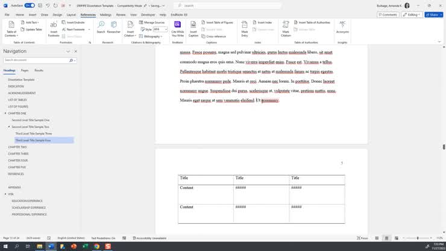The height and width of the screenshot is (251, 446).
Task: Close the Navigation pane
Action: point(76,51)
